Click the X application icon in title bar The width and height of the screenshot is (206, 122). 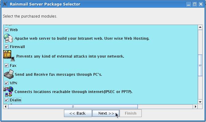5,4
